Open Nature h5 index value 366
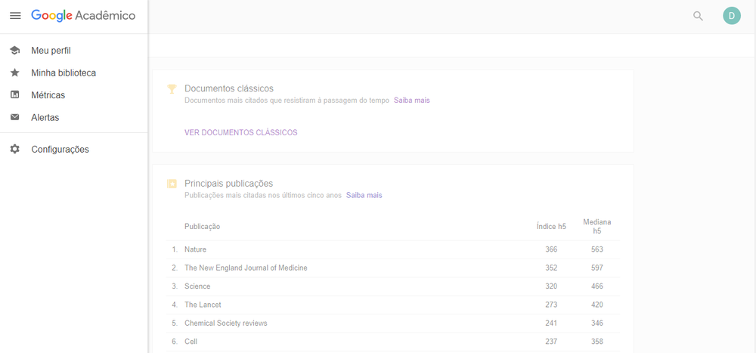756x353 pixels. click(x=551, y=249)
